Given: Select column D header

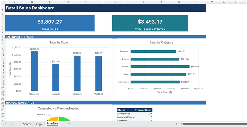Looking at the screenshot, I should (68, 2).
